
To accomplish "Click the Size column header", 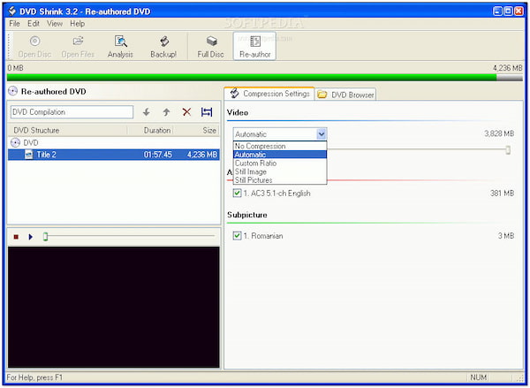I will point(196,130).
